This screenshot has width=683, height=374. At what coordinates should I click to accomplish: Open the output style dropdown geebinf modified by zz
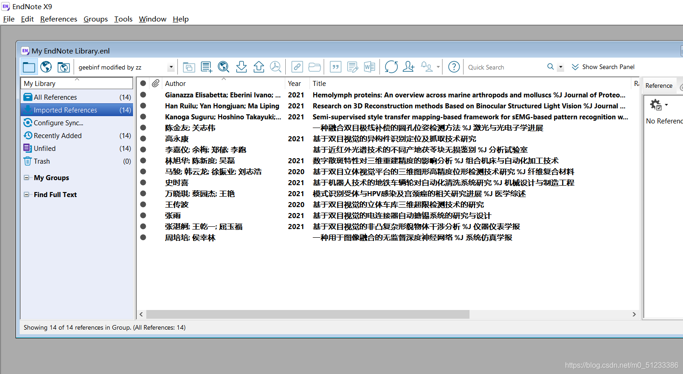[171, 67]
